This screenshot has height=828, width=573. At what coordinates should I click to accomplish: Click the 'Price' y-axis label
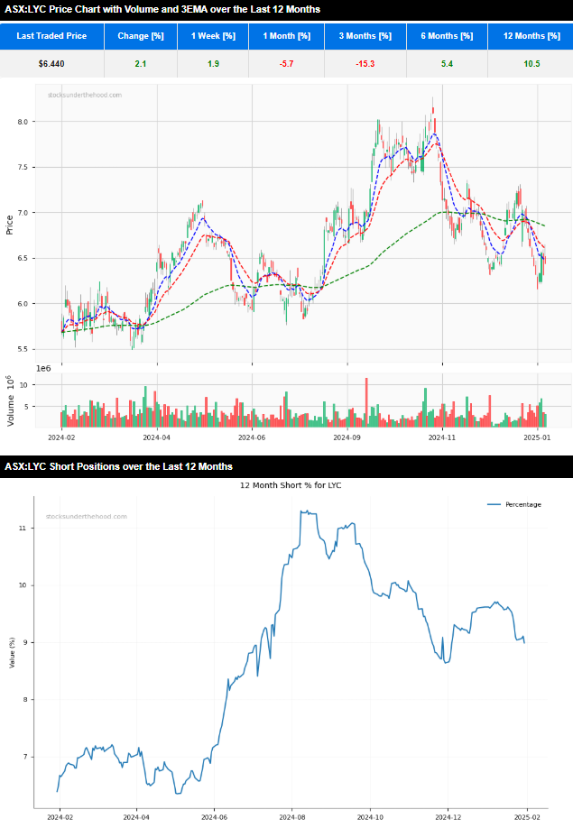(9, 225)
